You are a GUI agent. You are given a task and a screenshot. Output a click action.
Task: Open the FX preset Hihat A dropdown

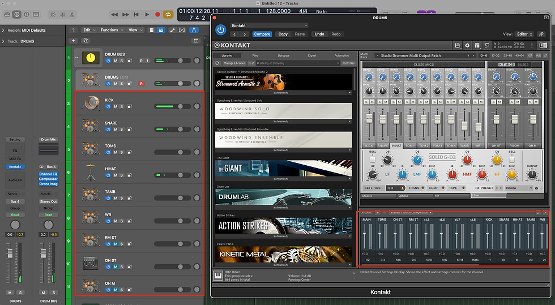519,188
